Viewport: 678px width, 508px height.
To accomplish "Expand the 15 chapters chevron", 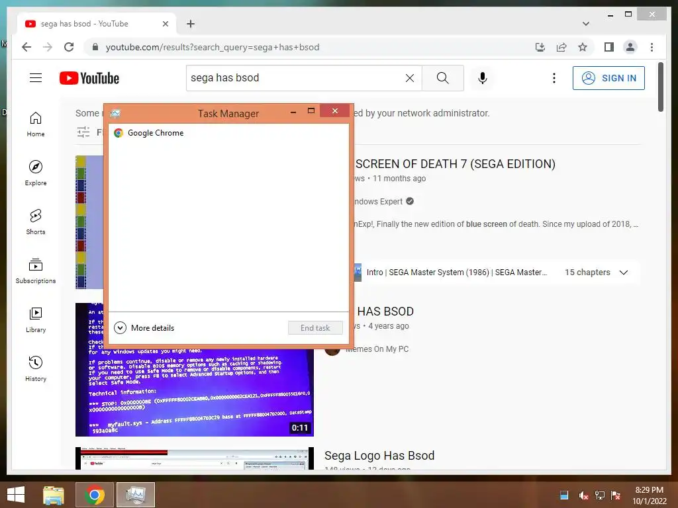I will [624, 273].
